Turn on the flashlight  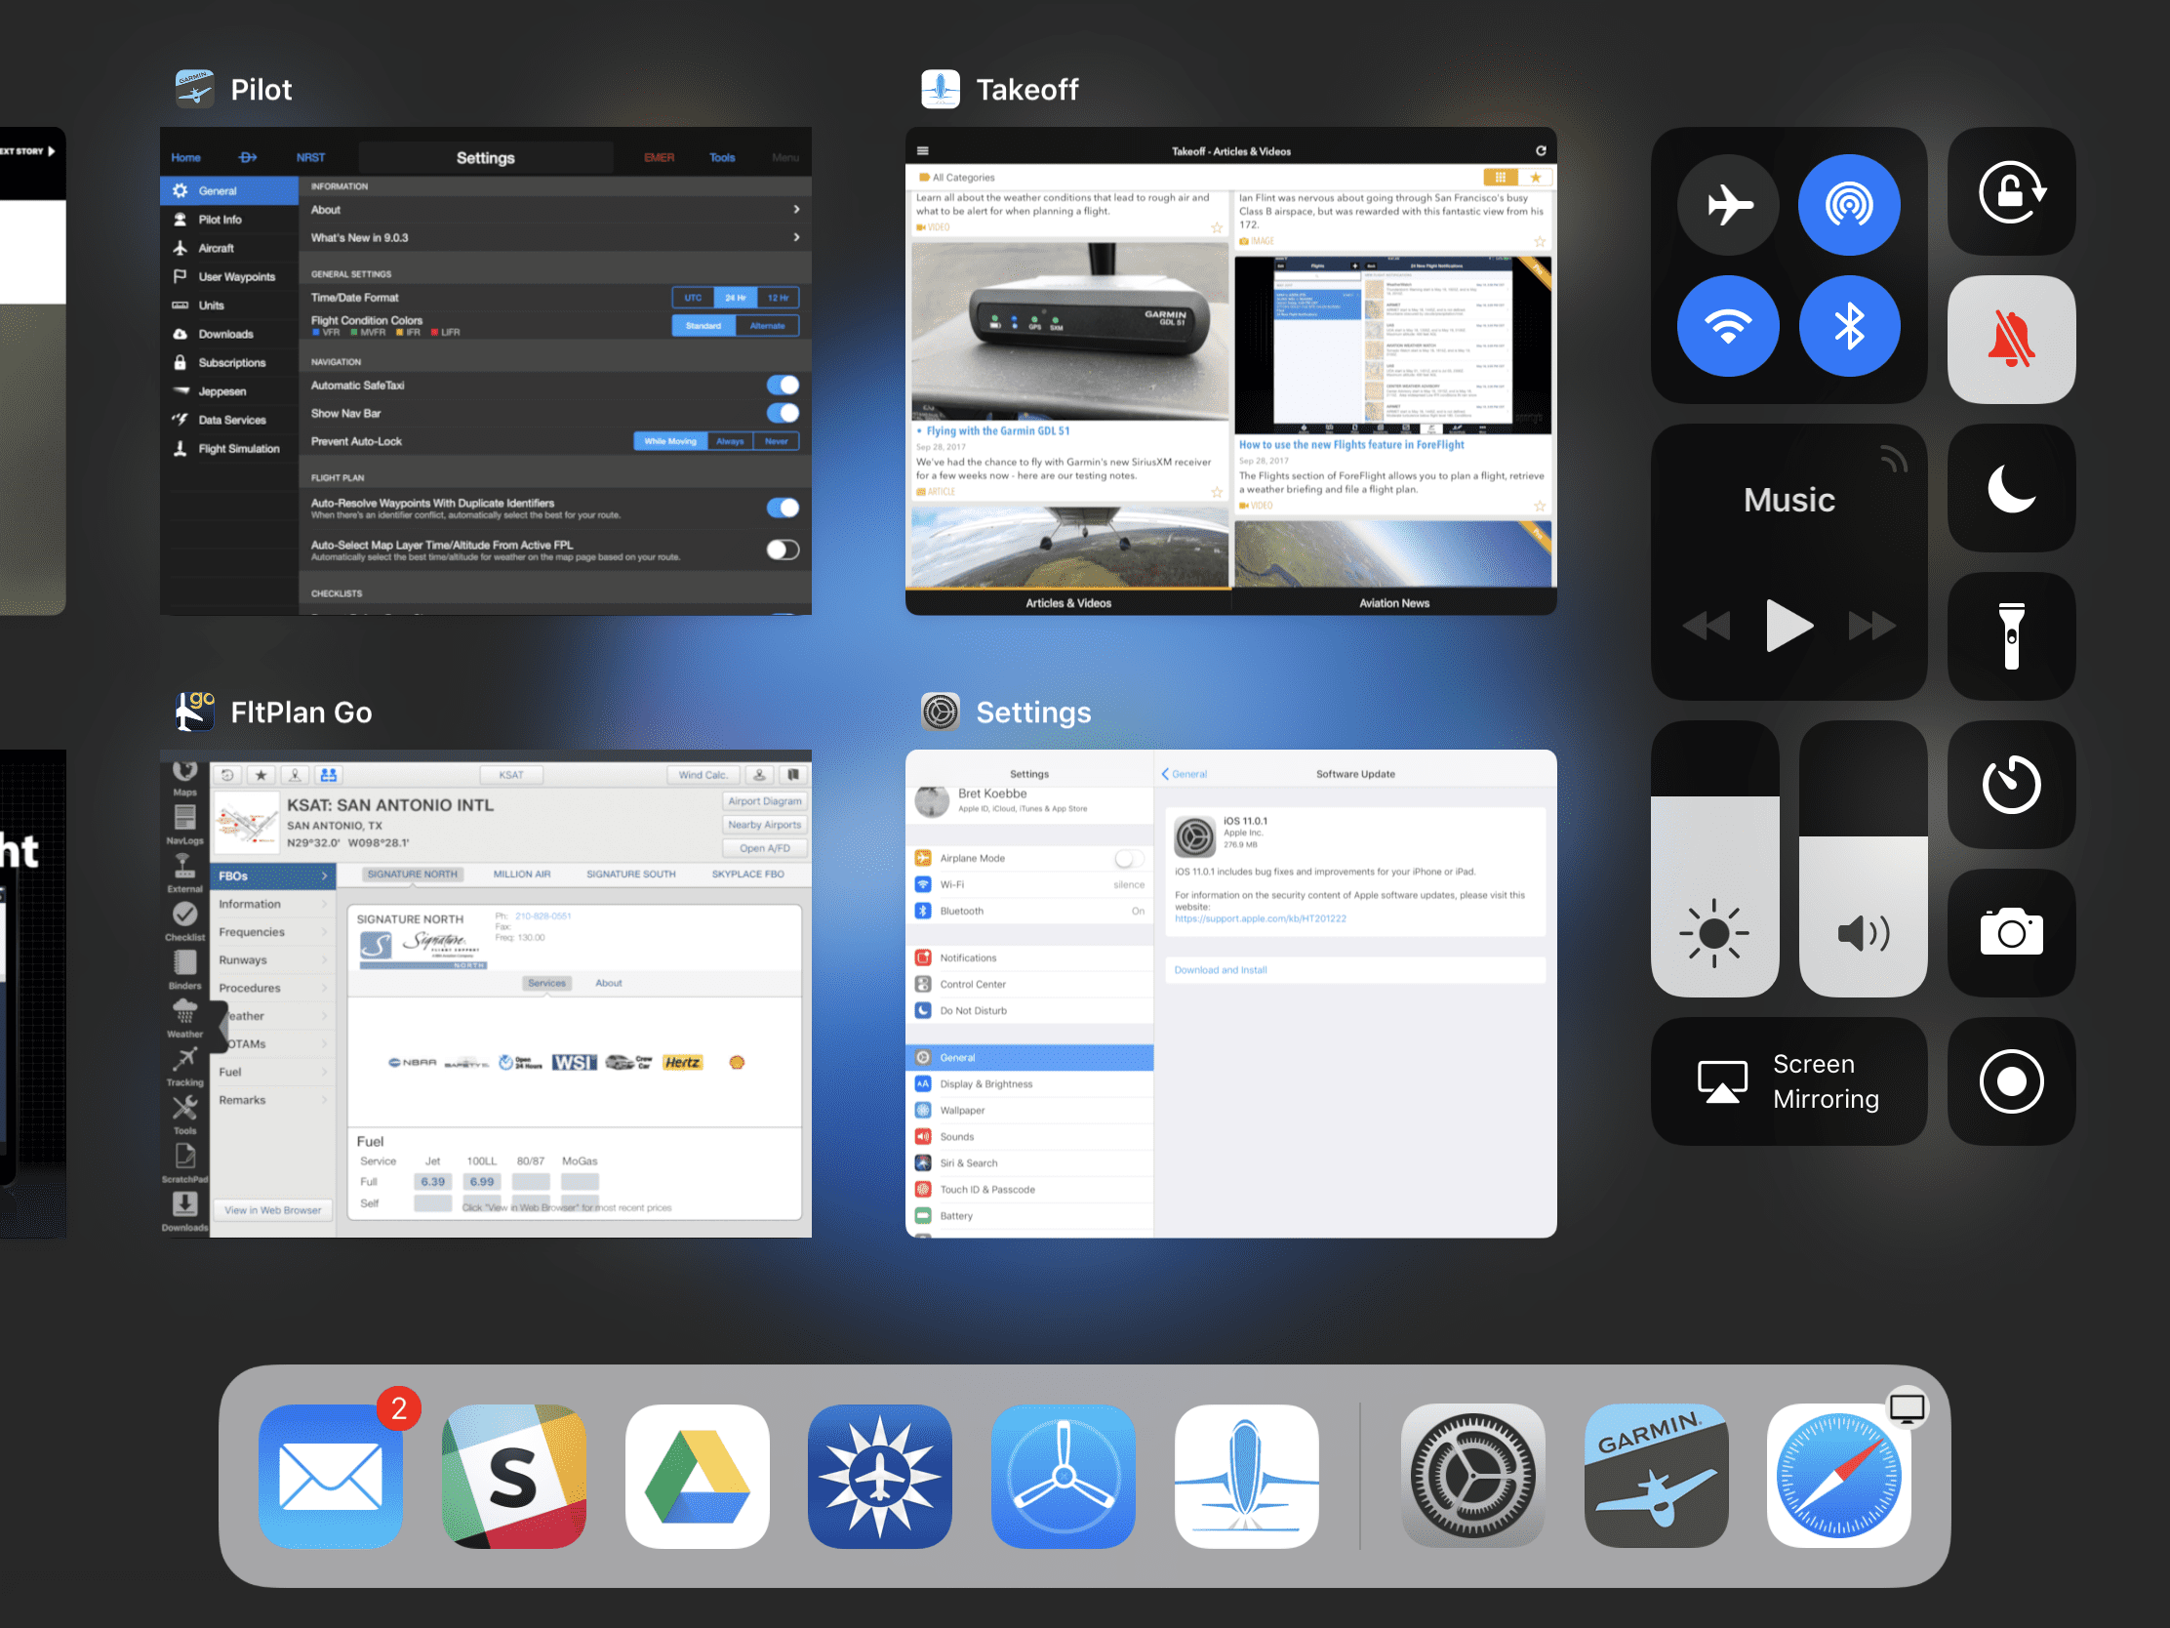(x=2011, y=636)
